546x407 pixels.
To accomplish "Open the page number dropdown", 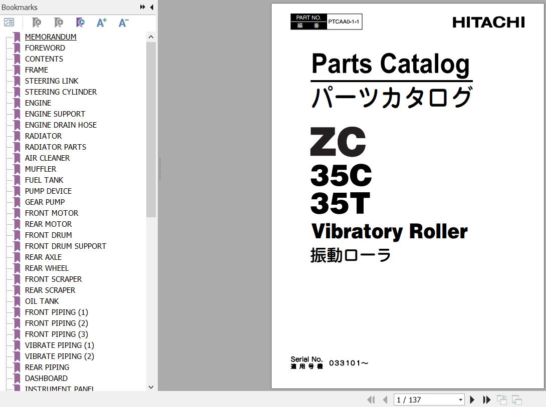I will coord(460,399).
